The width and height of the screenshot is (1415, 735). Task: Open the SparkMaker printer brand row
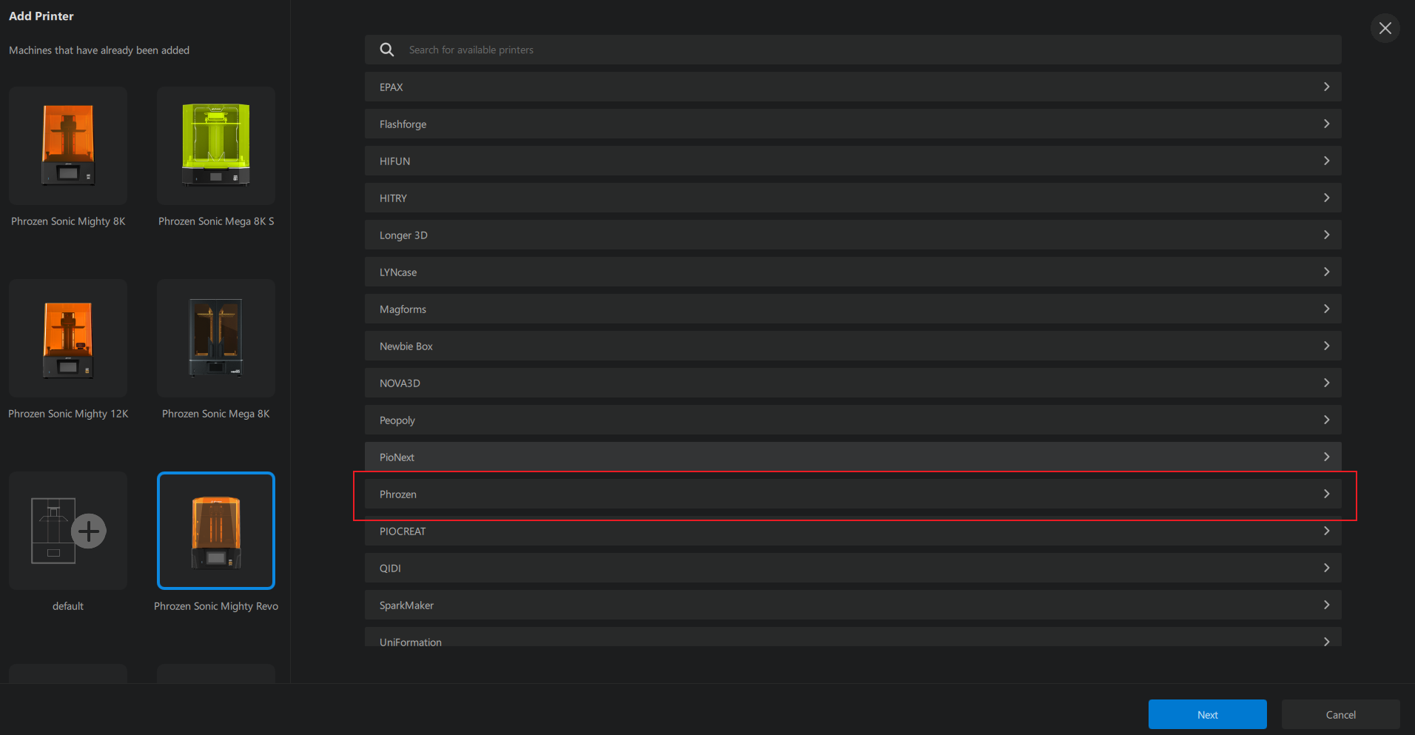point(853,605)
